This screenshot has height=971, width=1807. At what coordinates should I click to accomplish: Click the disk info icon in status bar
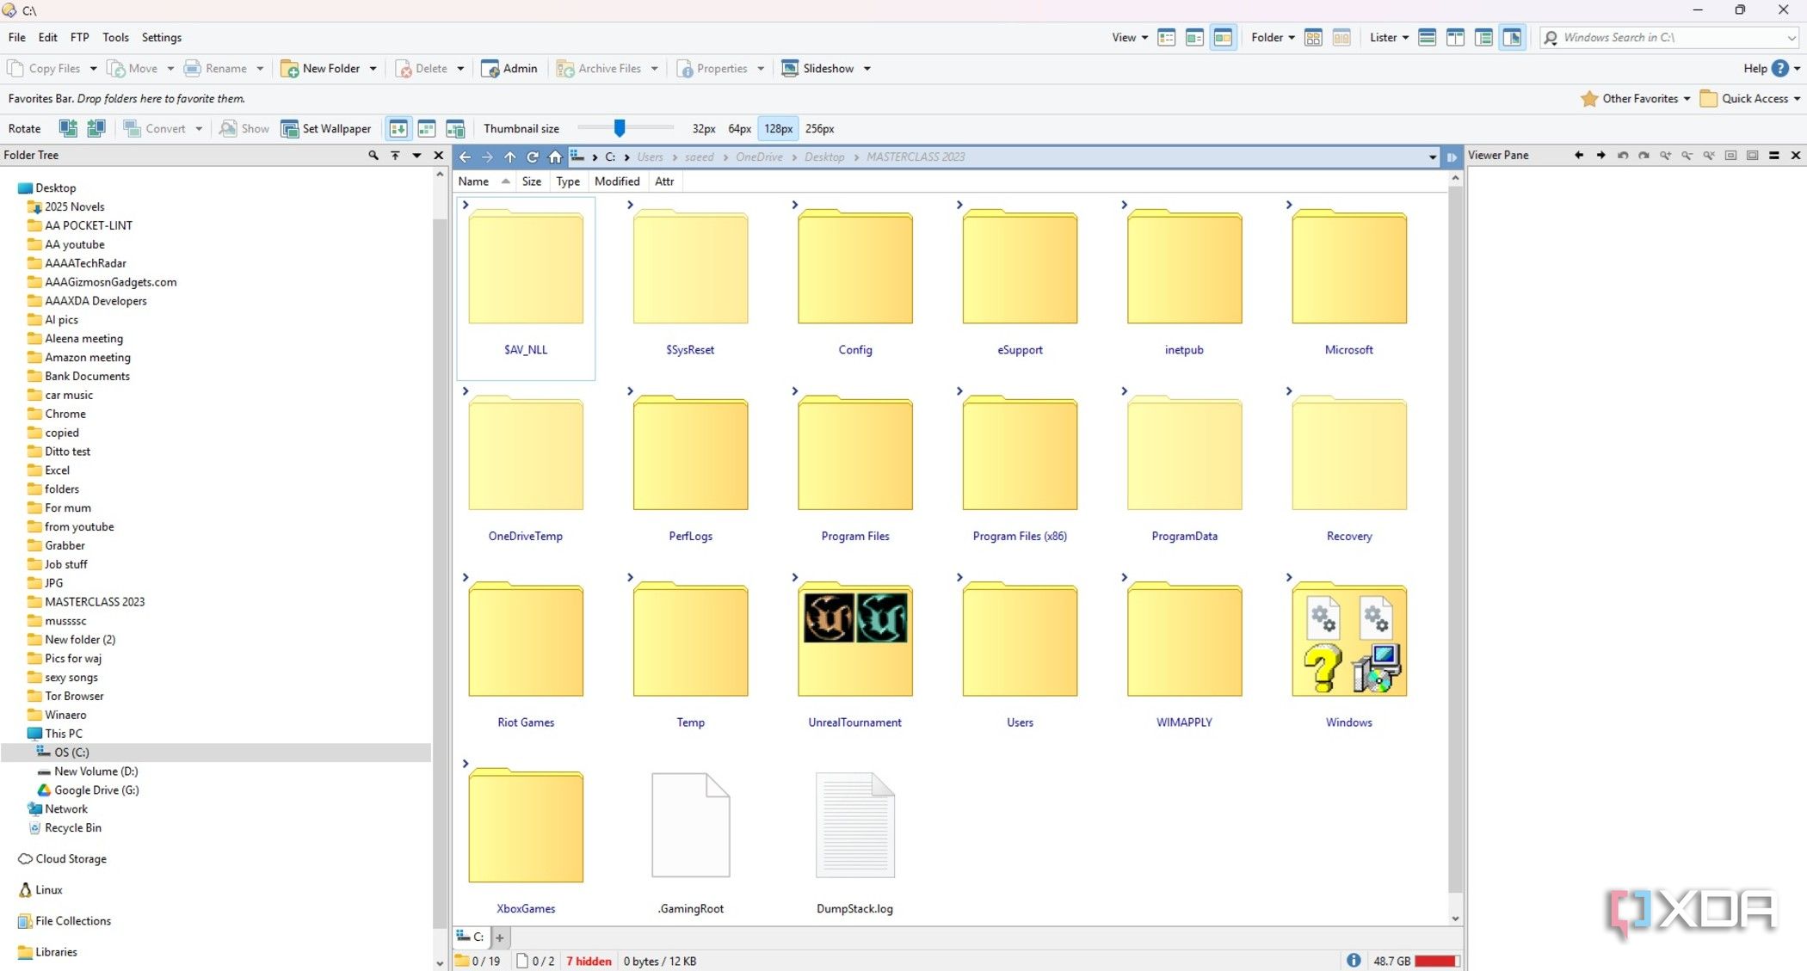[1354, 961]
